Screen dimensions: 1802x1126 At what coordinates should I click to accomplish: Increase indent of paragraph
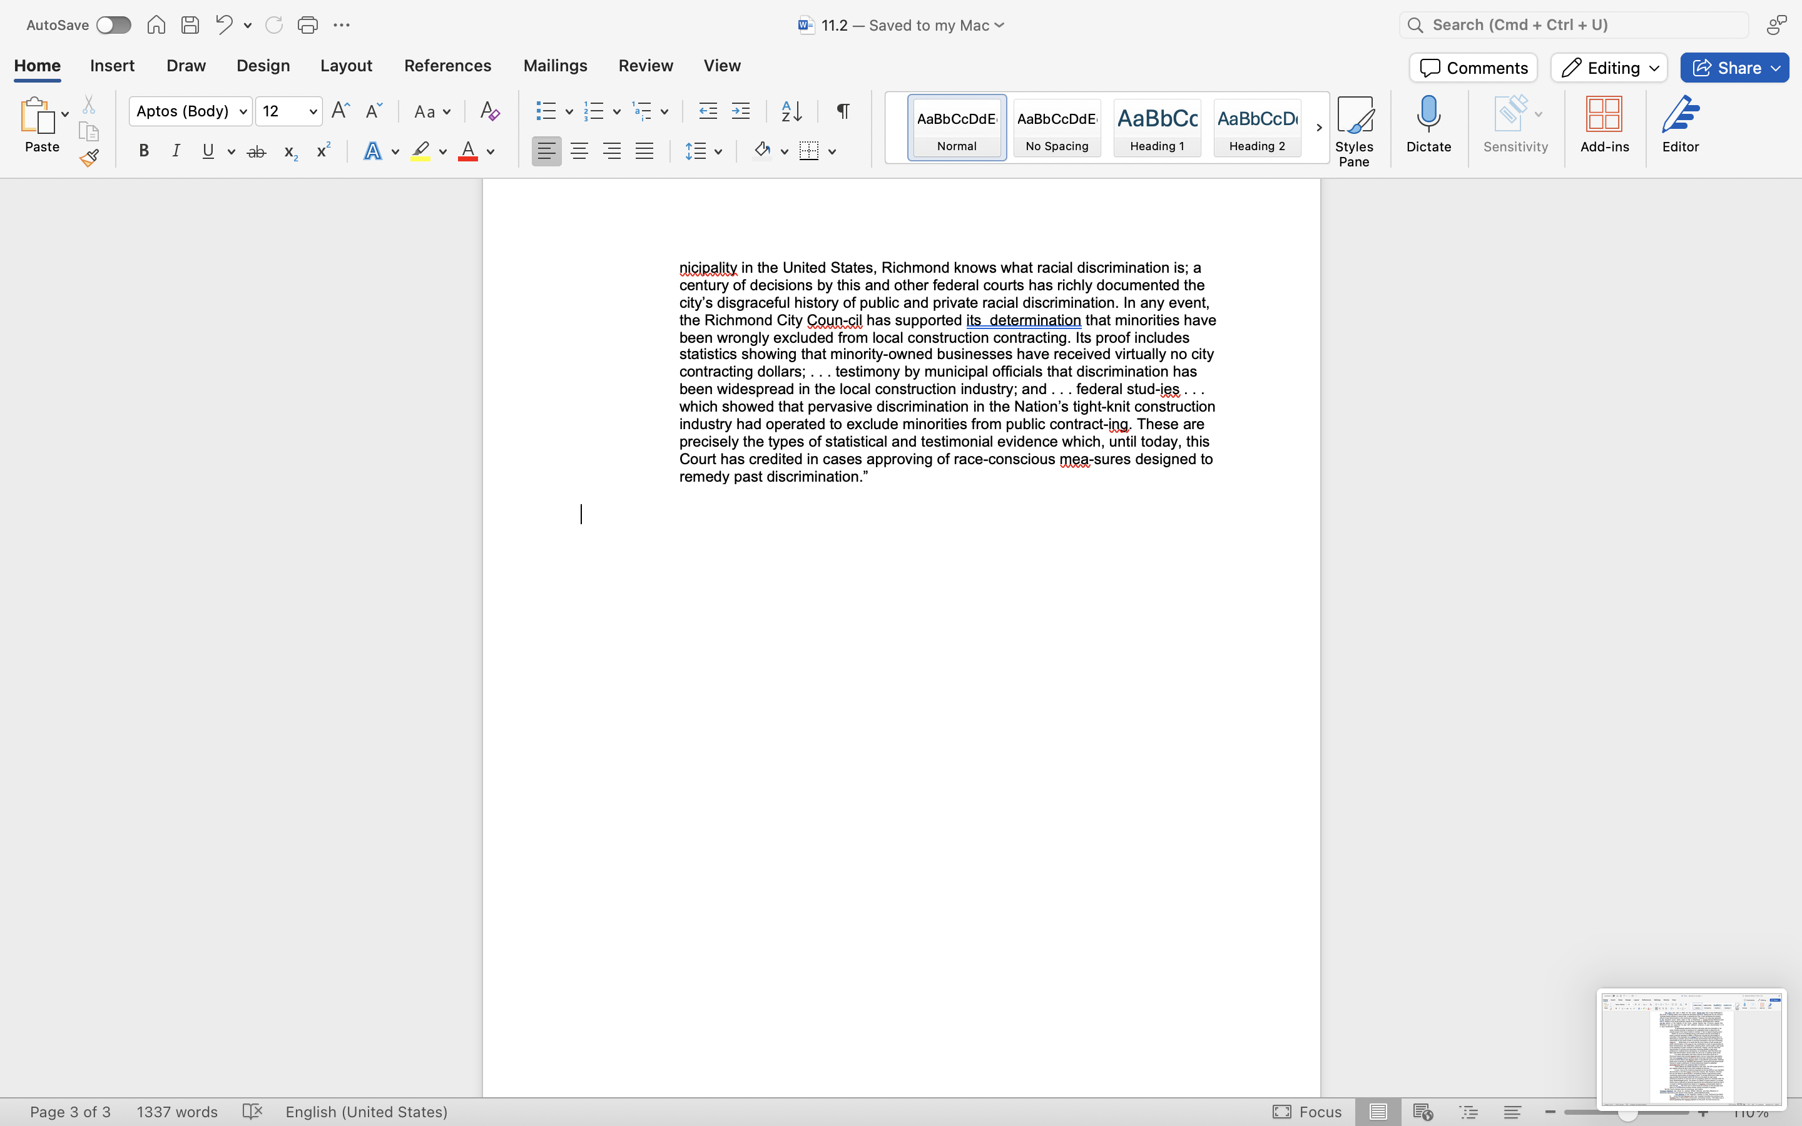click(740, 112)
